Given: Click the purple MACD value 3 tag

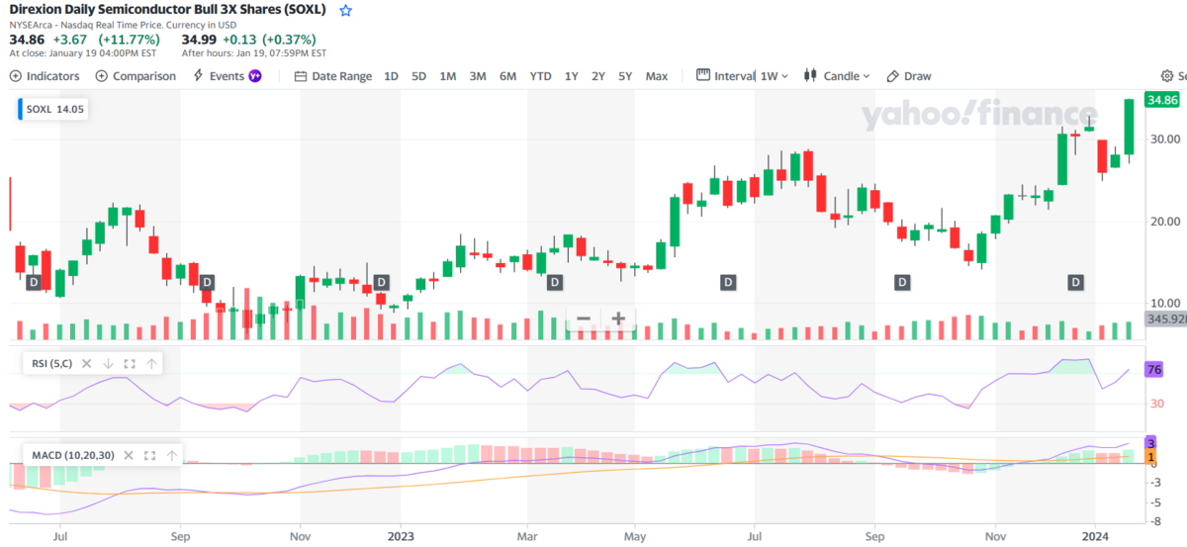Looking at the screenshot, I should (x=1150, y=443).
